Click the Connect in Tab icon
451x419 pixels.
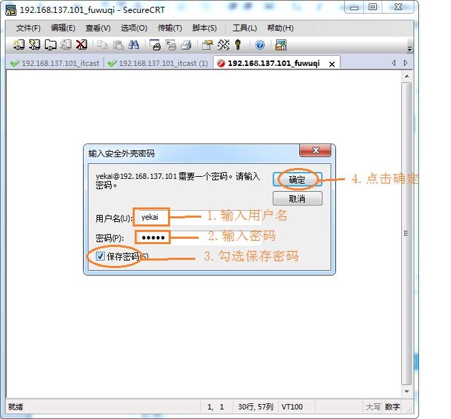50,45
